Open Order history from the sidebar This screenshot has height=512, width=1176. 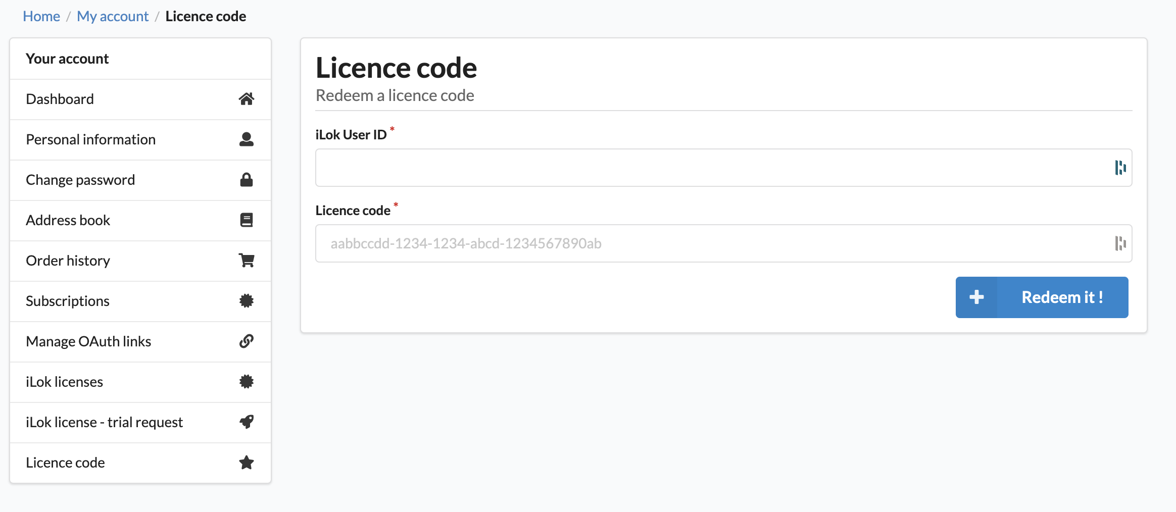[x=68, y=261]
